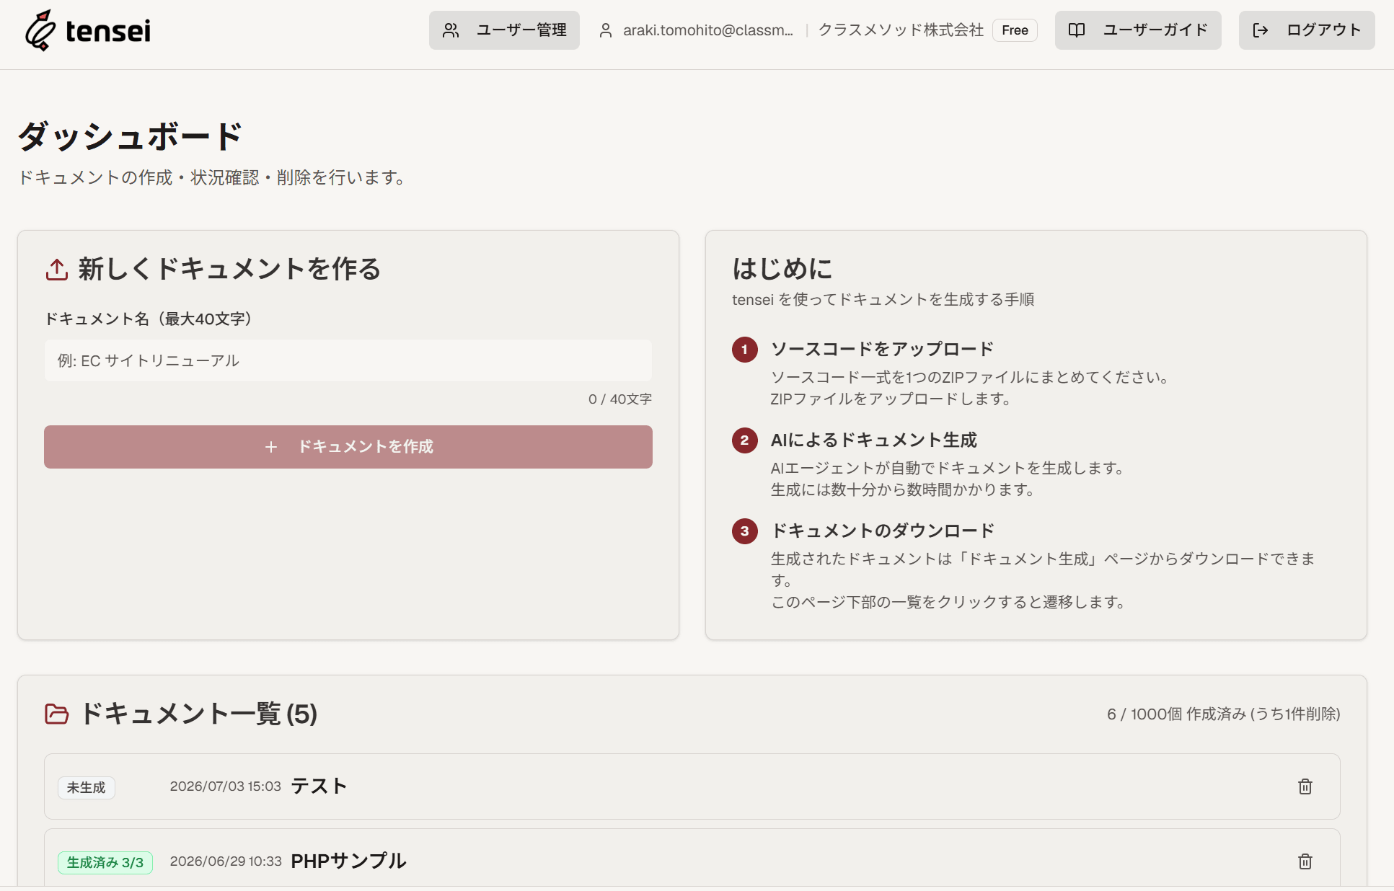The height and width of the screenshot is (891, 1394).
Task: Click the 2026/07/03 15:03 timestamp
Action: 226,786
